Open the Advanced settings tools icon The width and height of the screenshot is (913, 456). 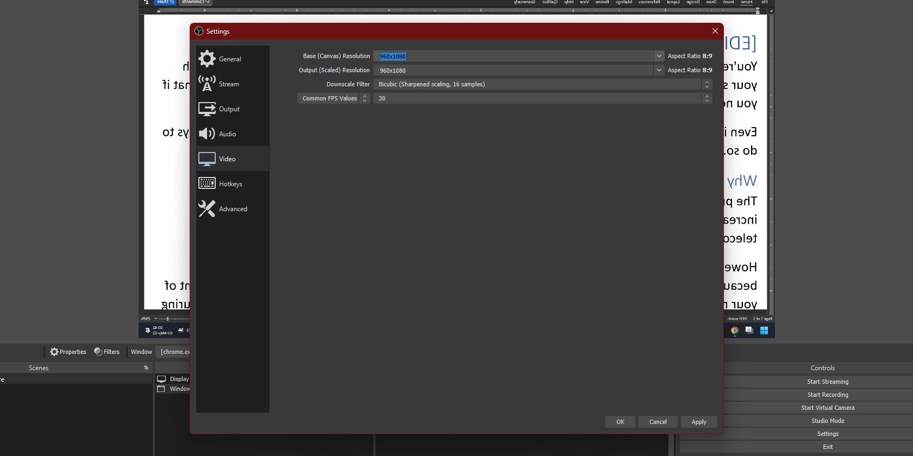pos(207,208)
